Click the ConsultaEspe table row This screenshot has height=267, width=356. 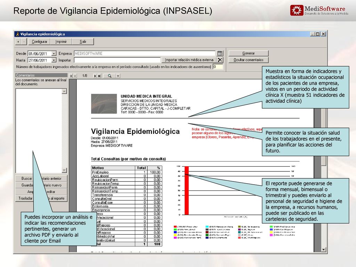coord(127,203)
